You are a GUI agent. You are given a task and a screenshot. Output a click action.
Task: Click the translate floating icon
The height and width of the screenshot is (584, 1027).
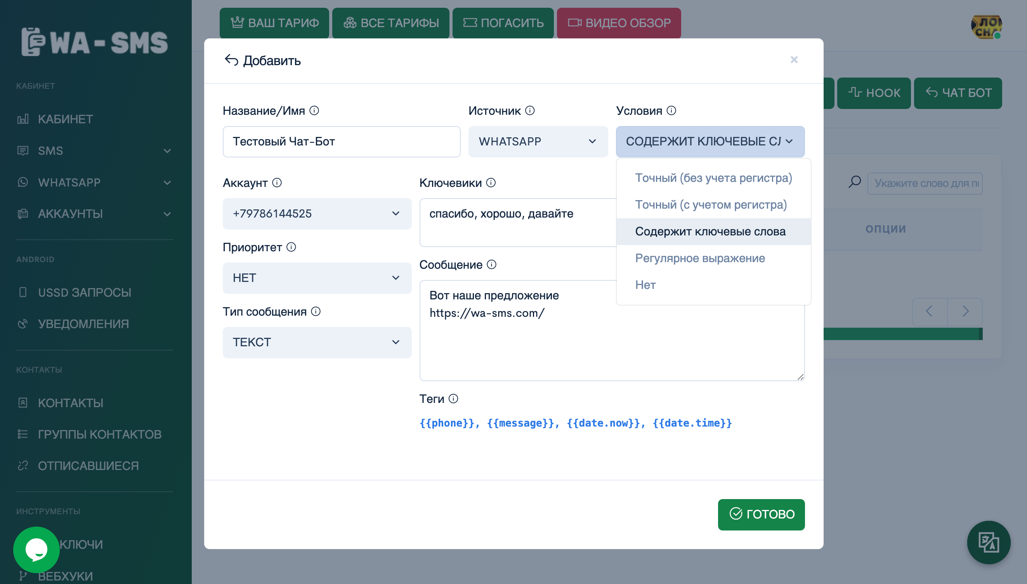[x=988, y=542]
